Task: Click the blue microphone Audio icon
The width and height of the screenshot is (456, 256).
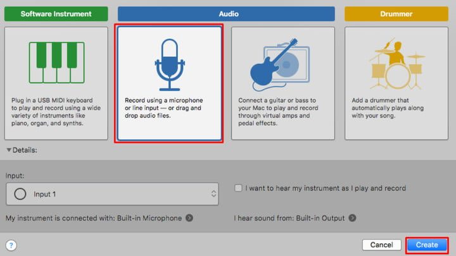Action: point(168,64)
